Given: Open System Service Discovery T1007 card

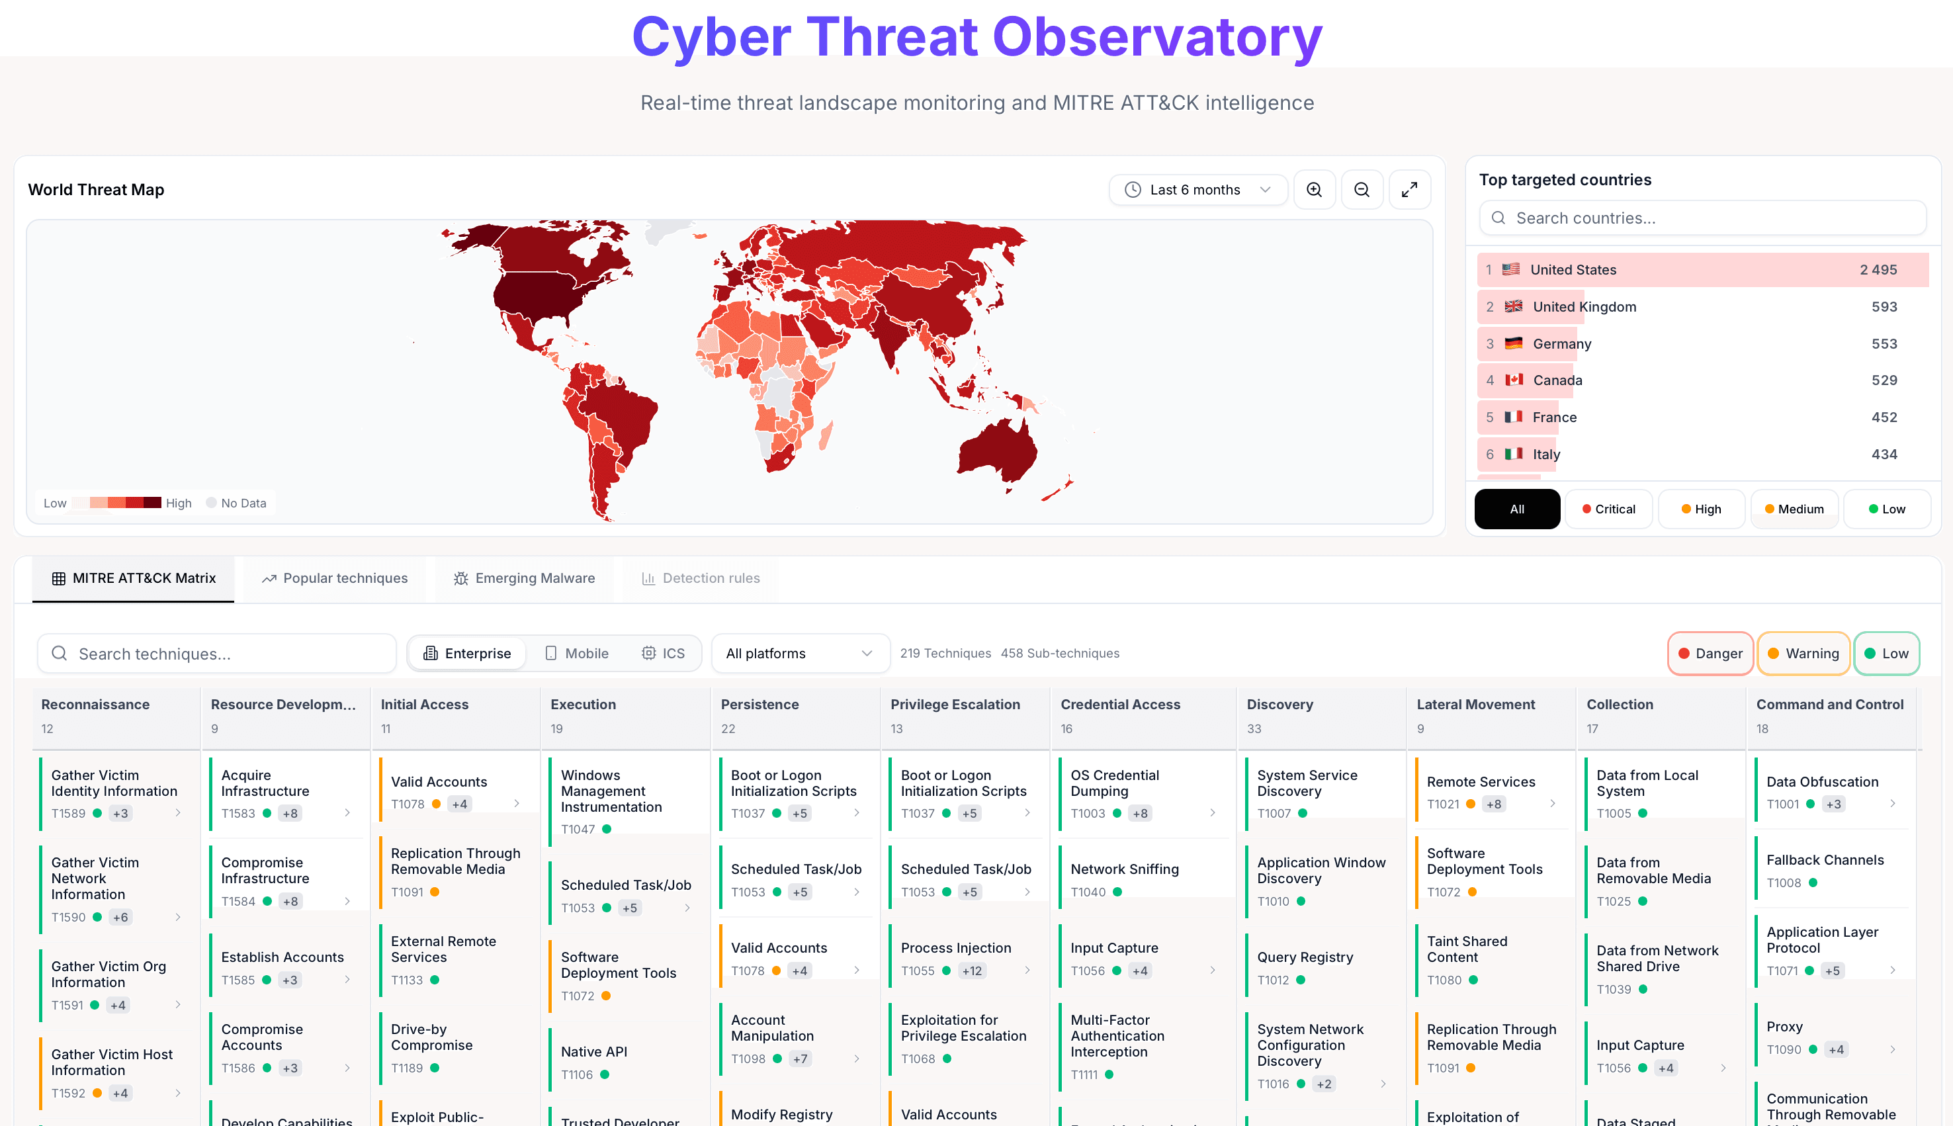Looking at the screenshot, I should click(x=1322, y=793).
